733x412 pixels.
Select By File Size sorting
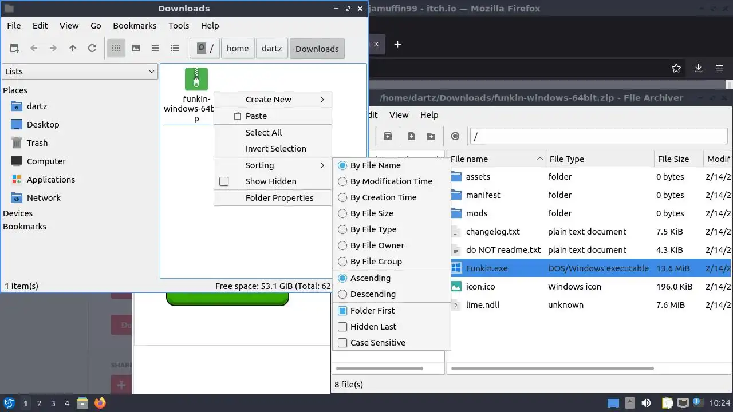pyautogui.click(x=392, y=213)
